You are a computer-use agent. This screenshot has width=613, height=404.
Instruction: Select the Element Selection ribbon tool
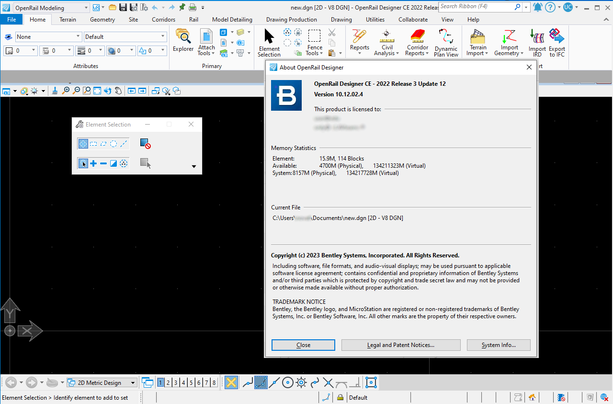(269, 42)
